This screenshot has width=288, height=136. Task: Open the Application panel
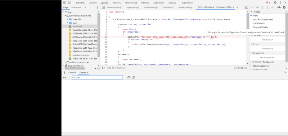click(159, 3)
